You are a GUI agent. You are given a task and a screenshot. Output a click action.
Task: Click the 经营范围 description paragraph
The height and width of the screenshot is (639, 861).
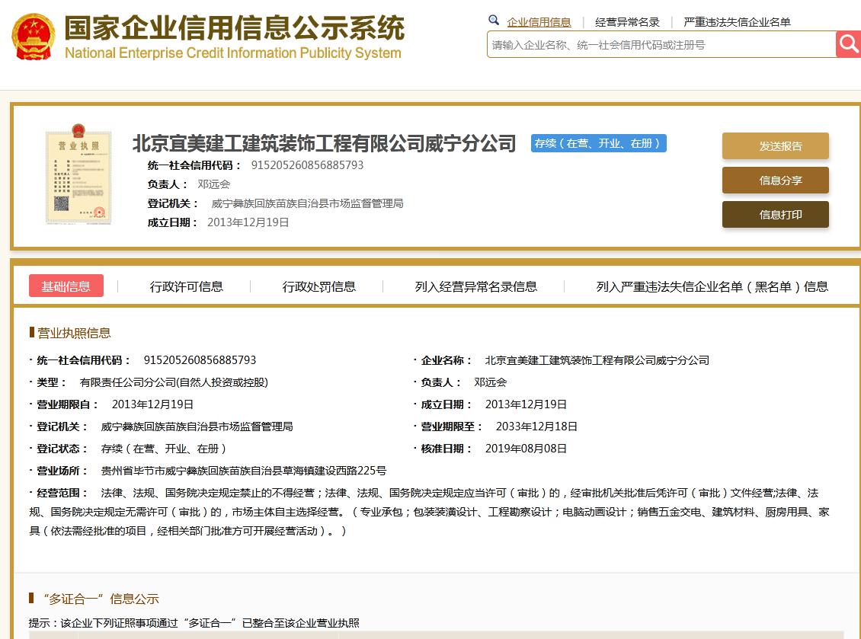tap(430, 512)
